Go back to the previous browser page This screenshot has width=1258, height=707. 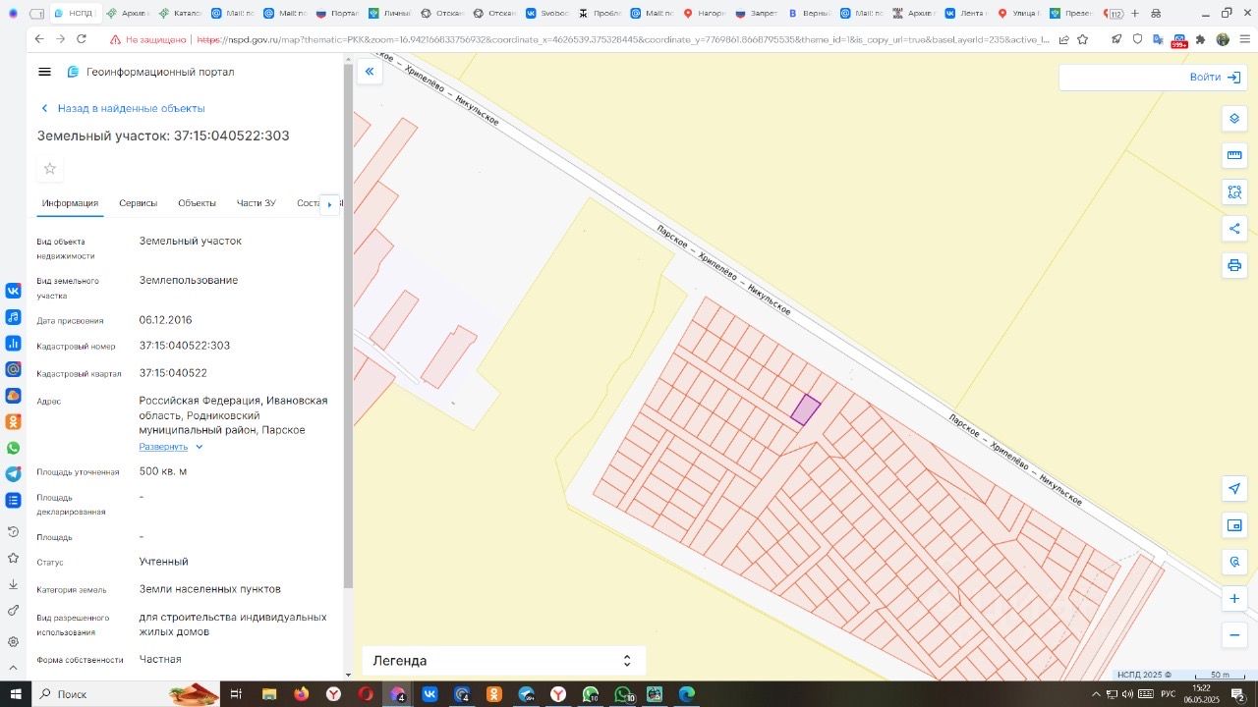pyautogui.click(x=39, y=39)
